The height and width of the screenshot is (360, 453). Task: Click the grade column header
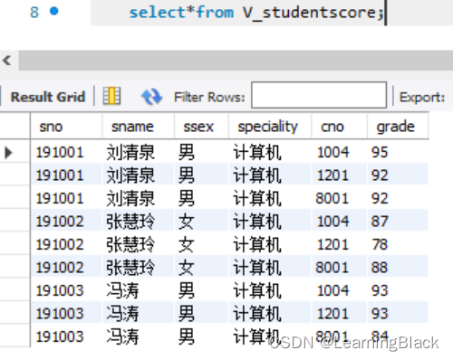tap(398, 127)
